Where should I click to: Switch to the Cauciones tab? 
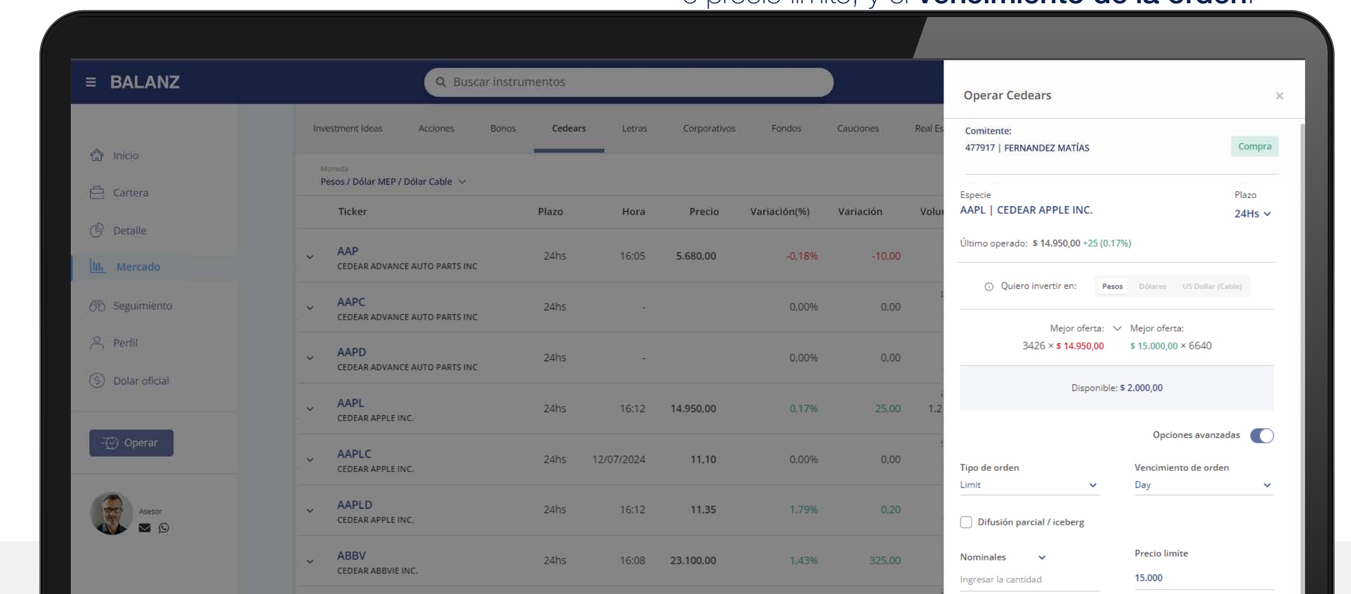pos(858,129)
